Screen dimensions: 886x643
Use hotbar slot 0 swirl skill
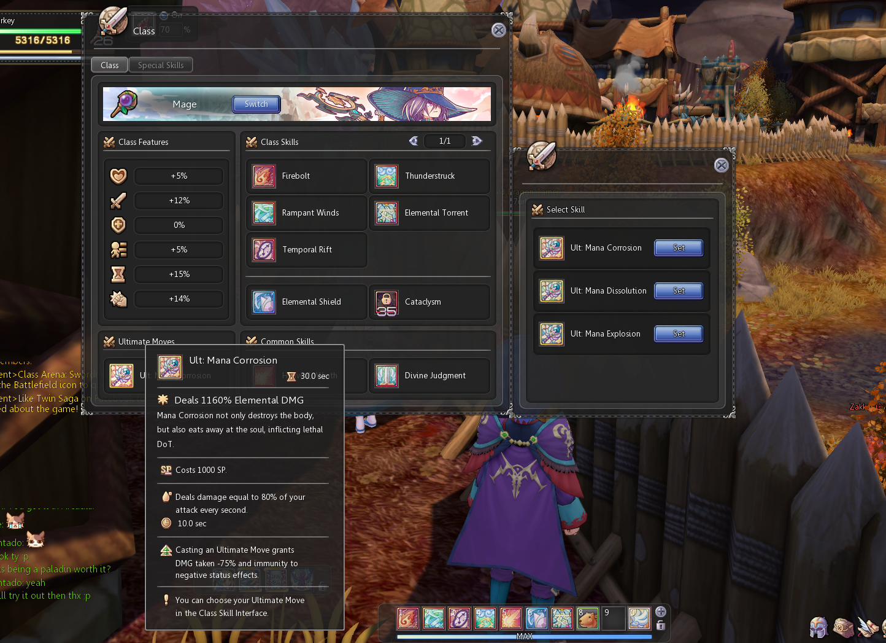639,618
